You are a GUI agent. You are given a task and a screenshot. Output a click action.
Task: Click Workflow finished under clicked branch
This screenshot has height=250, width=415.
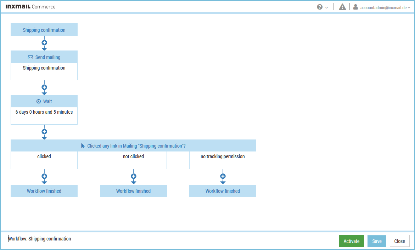44,191
